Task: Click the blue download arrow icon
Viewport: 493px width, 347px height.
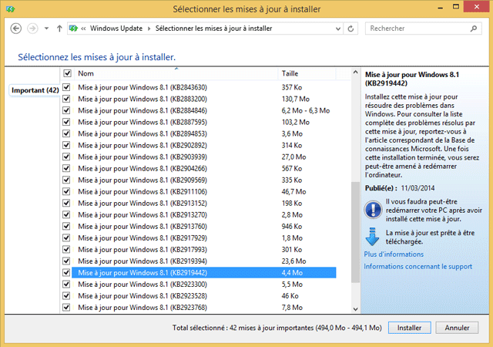Action: [x=373, y=236]
